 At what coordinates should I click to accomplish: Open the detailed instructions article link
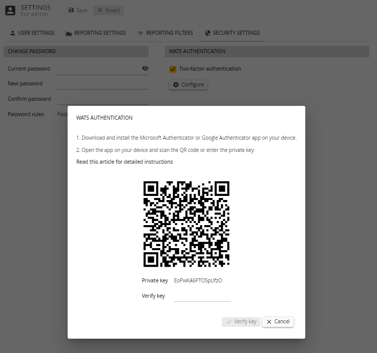(124, 162)
